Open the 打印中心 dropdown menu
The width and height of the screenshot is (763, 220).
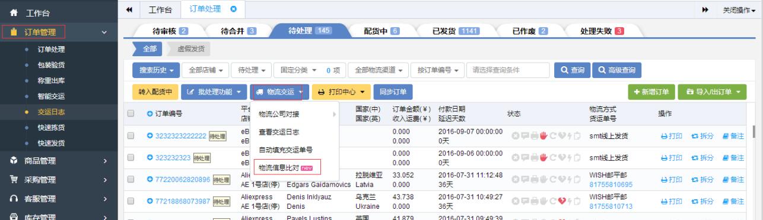341,92
